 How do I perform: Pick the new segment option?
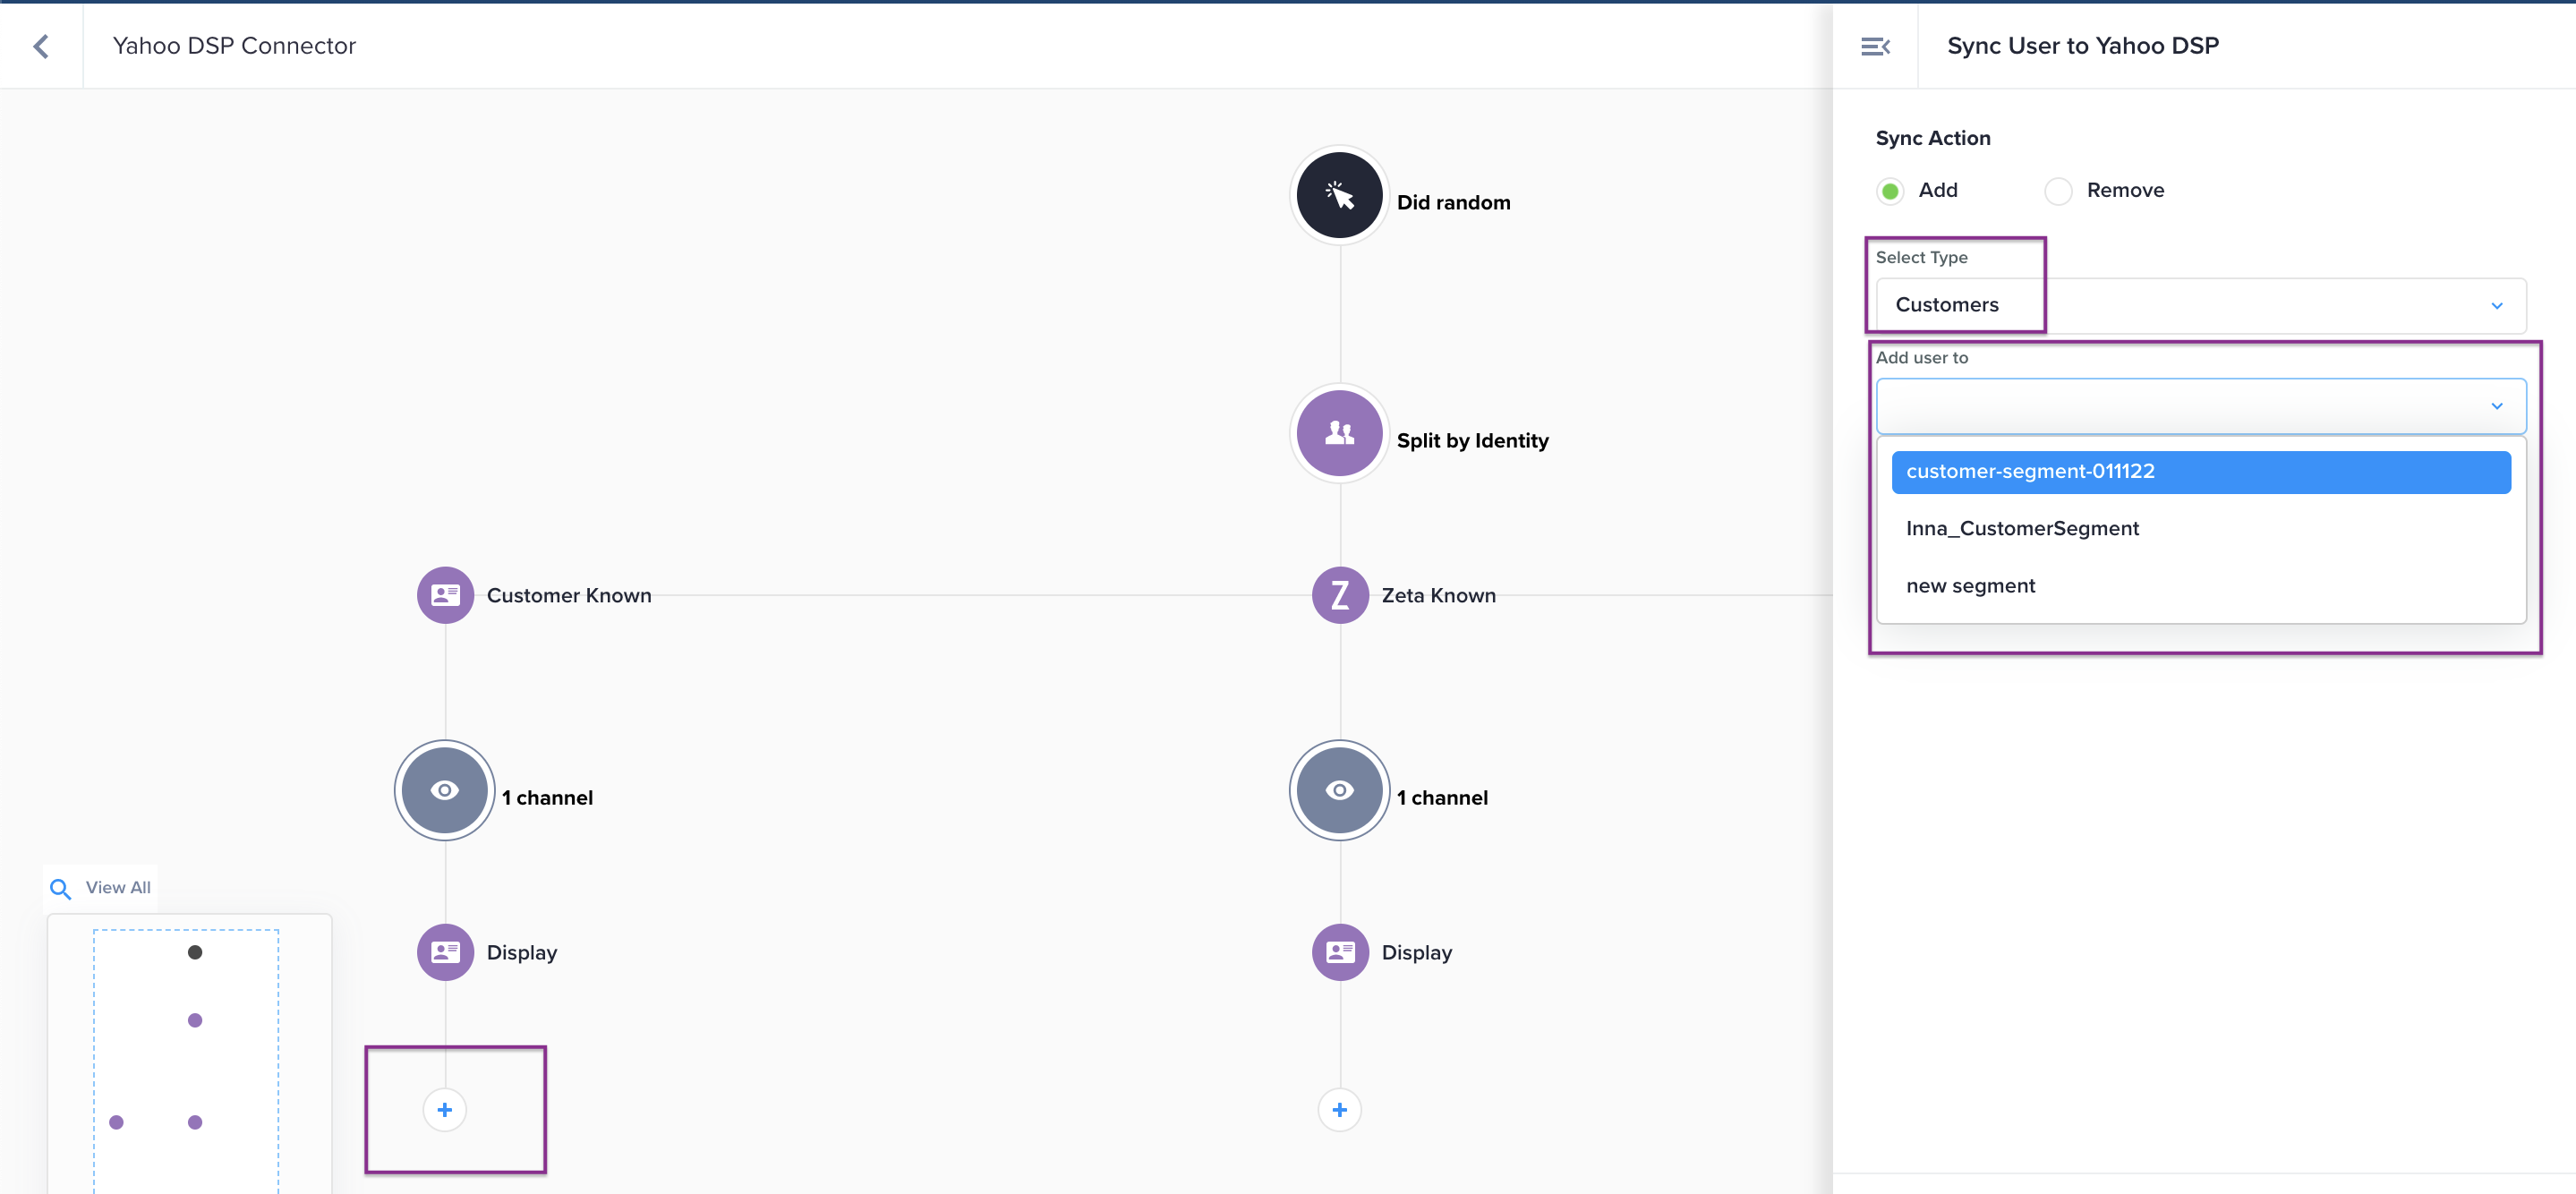point(1970,586)
